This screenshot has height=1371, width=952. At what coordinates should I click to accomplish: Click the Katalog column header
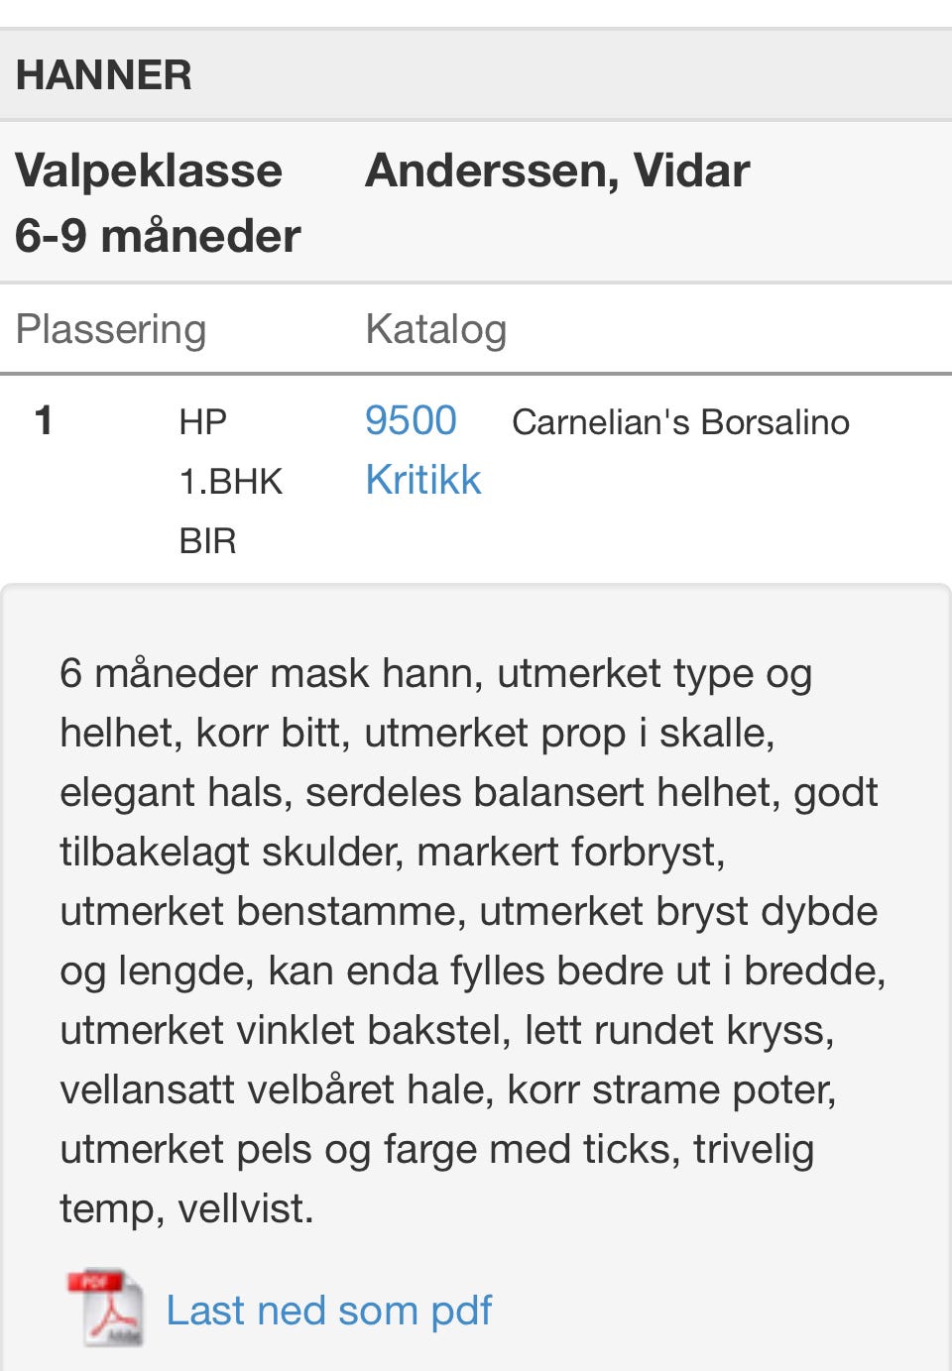click(436, 329)
